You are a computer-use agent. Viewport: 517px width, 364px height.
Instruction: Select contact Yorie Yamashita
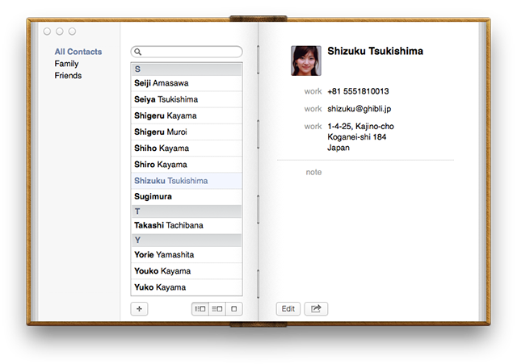pos(187,254)
